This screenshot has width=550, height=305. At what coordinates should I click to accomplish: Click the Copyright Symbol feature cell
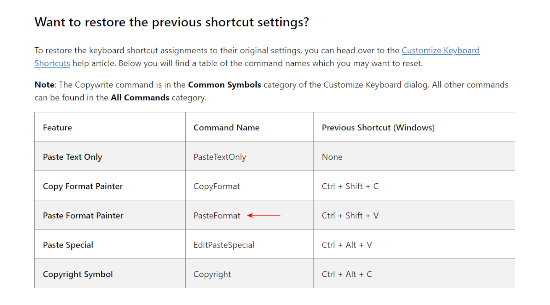(x=78, y=274)
